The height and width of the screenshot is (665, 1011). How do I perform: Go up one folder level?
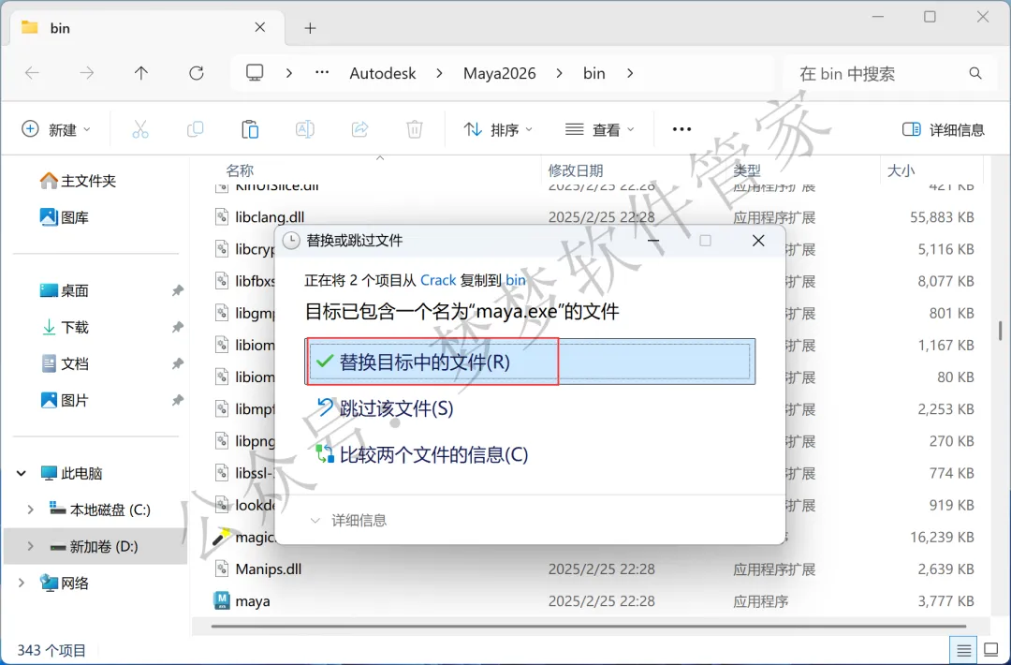(x=141, y=74)
